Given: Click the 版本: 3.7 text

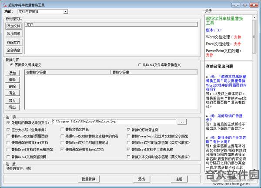Looking at the screenshot, I should click(214, 30).
